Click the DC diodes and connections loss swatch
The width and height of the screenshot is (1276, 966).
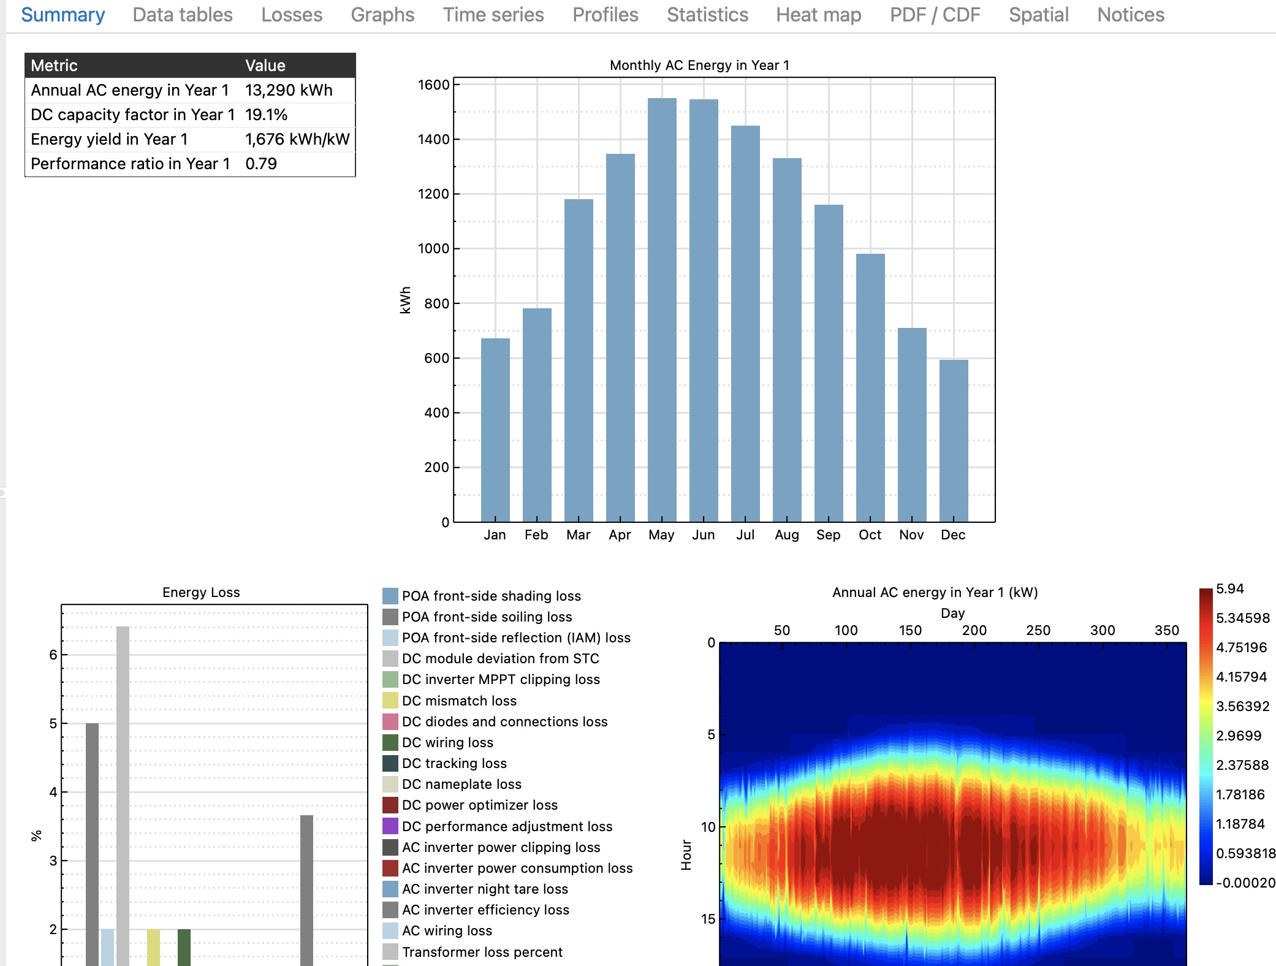(390, 721)
